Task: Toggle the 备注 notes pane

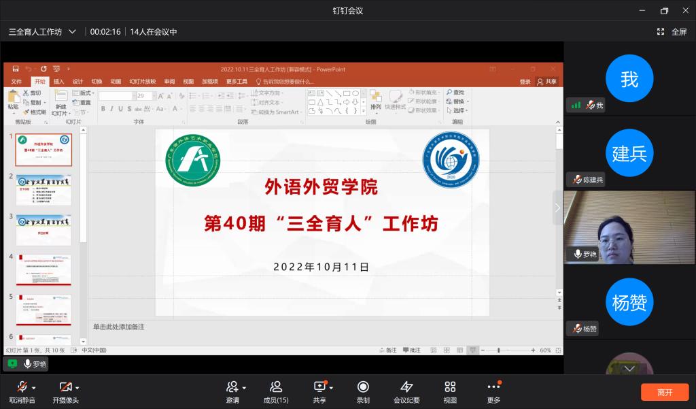Action: (387, 350)
